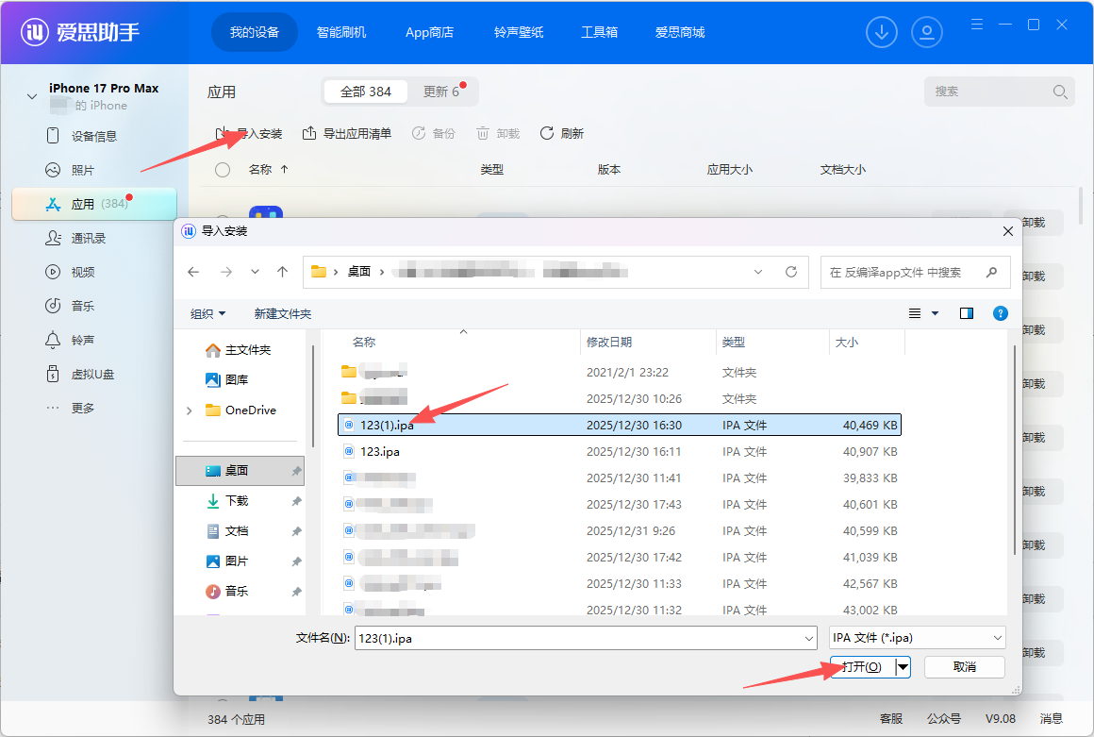Image resolution: width=1094 pixels, height=737 pixels.
Task: Open the file dialog help icon
Action: (x=1001, y=313)
